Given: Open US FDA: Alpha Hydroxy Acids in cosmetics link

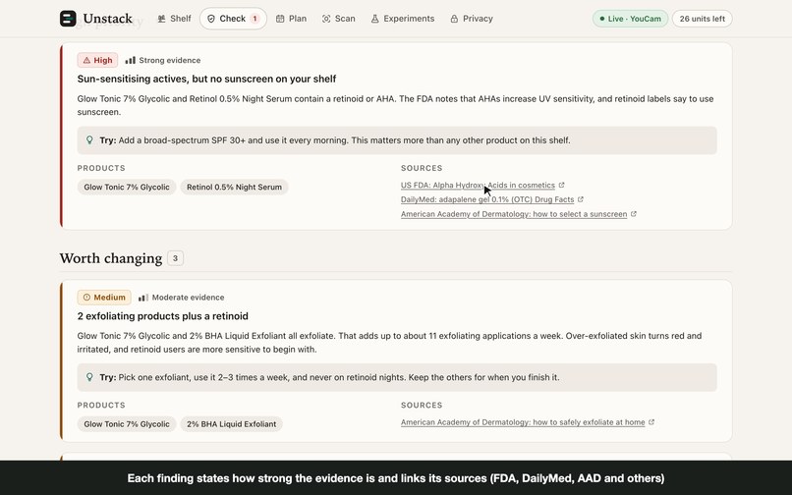Looking at the screenshot, I should (478, 186).
